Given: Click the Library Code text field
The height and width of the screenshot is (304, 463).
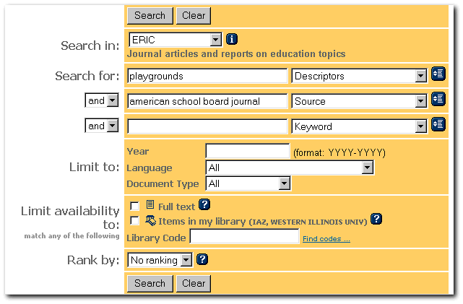Looking at the screenshot, I should coord(244,237).
